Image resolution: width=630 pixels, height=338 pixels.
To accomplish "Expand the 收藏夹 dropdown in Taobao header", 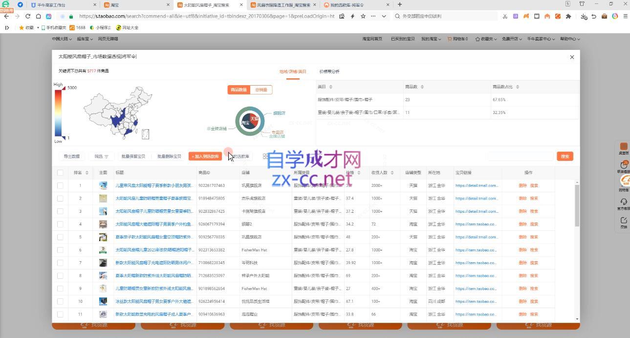I will [485, 39].
